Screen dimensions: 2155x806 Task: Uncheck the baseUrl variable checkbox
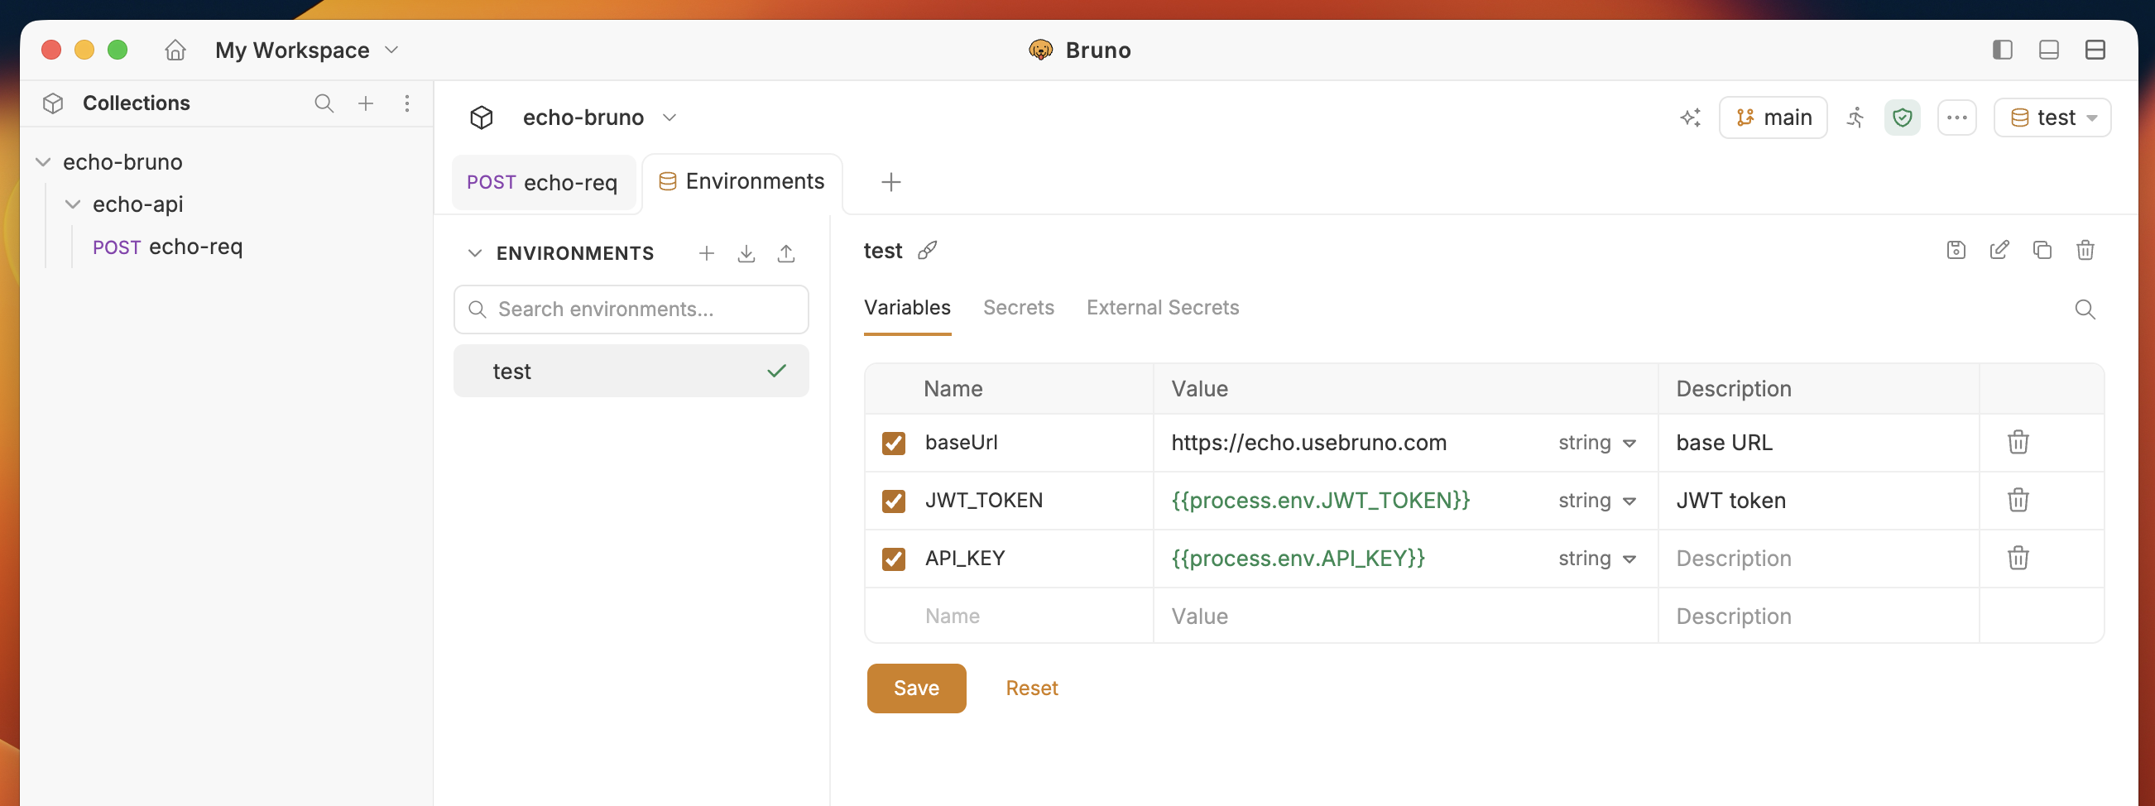(894, 443)
